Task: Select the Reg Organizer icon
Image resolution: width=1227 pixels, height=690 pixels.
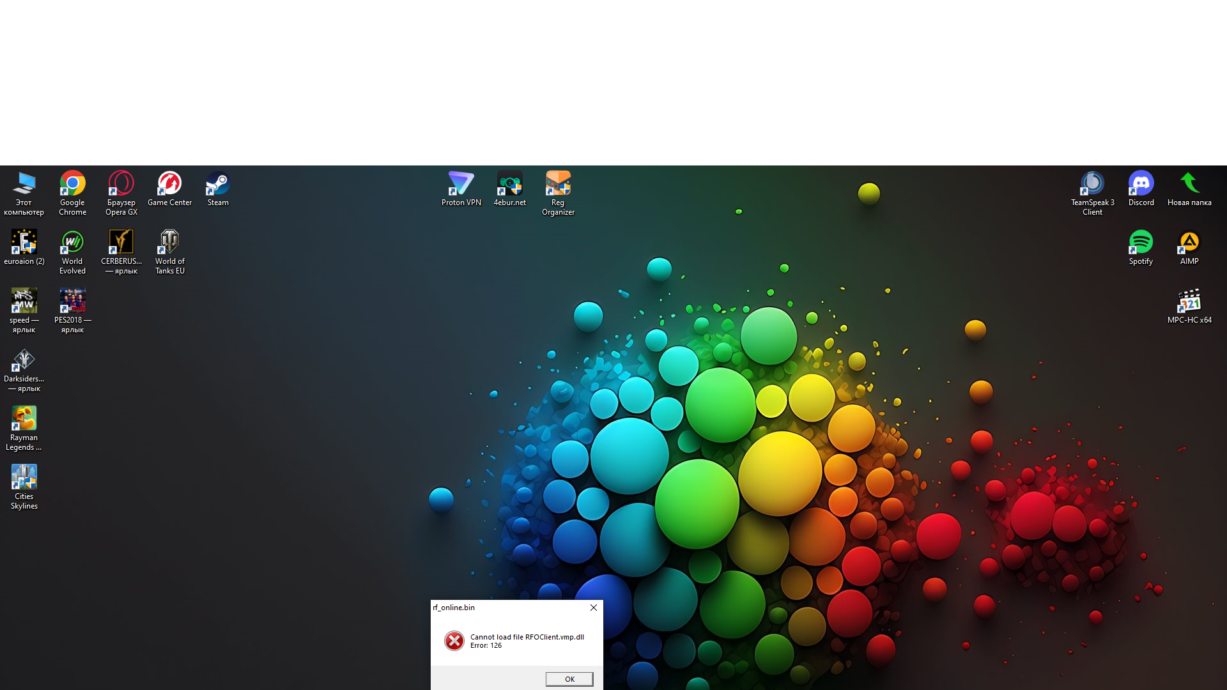Action: tap(558, 193)
